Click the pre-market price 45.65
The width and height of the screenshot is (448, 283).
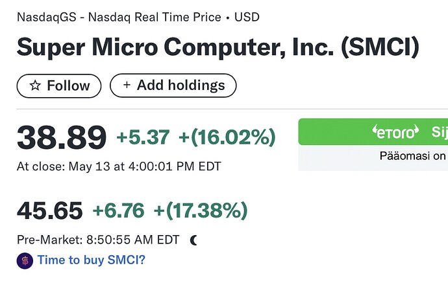pyautogui.click(x=50, y=210)
